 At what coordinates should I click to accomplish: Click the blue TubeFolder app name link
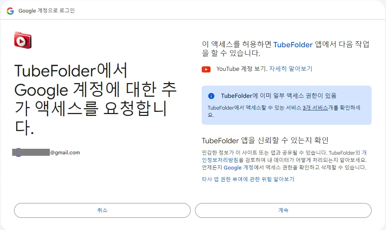pyautogui.click(x=293, y=45)
